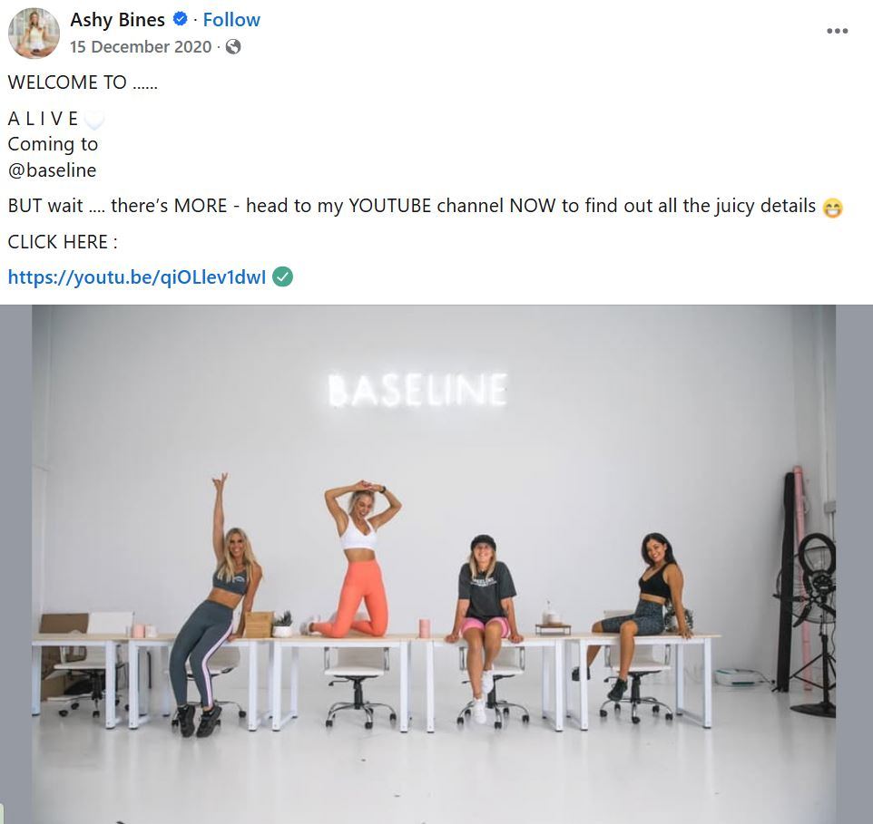This screenshot has height=824, width=873.
Task: Click the ring light on the photo's right
Action: tap(814, 567)
